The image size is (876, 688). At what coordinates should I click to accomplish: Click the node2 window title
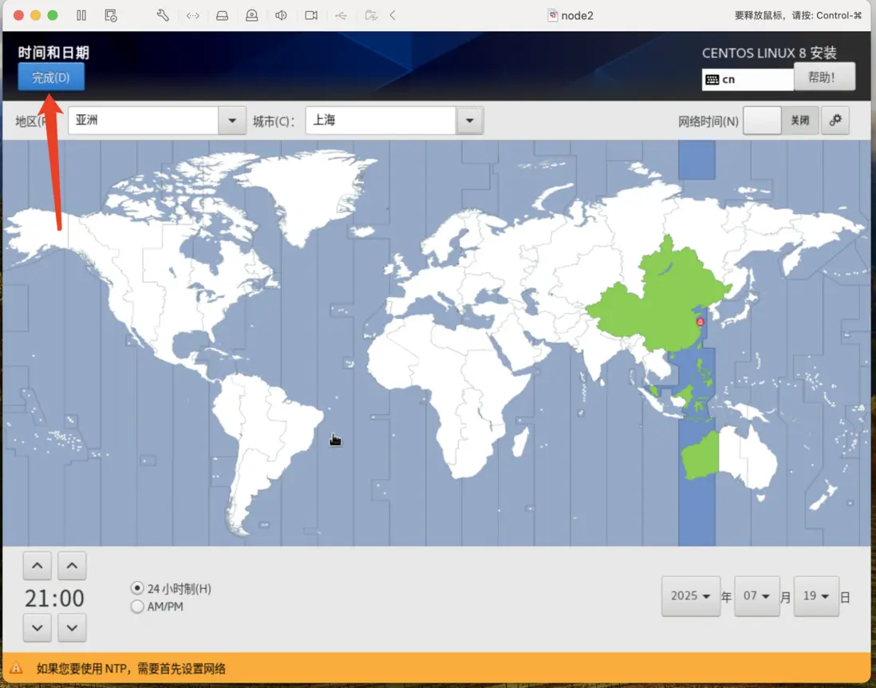577,16
